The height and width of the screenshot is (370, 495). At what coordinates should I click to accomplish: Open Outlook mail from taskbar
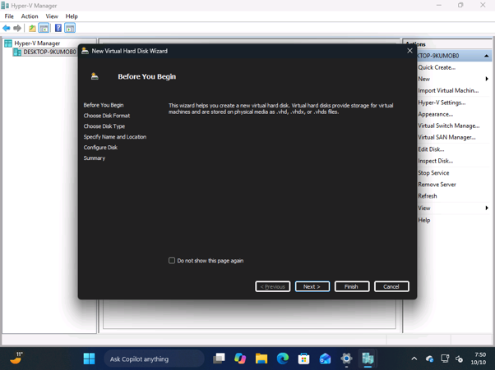[325, 359]
